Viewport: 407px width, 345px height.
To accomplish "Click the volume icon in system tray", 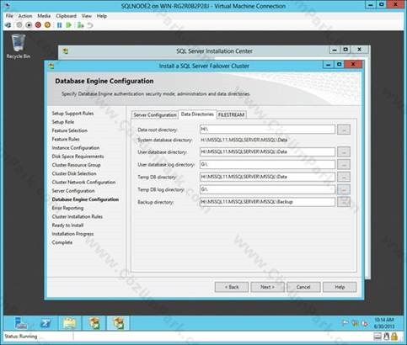I will point(365,323).
